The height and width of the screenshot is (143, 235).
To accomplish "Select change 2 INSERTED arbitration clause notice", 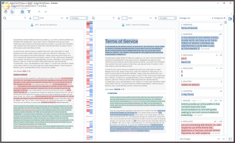I will point(201,42).
